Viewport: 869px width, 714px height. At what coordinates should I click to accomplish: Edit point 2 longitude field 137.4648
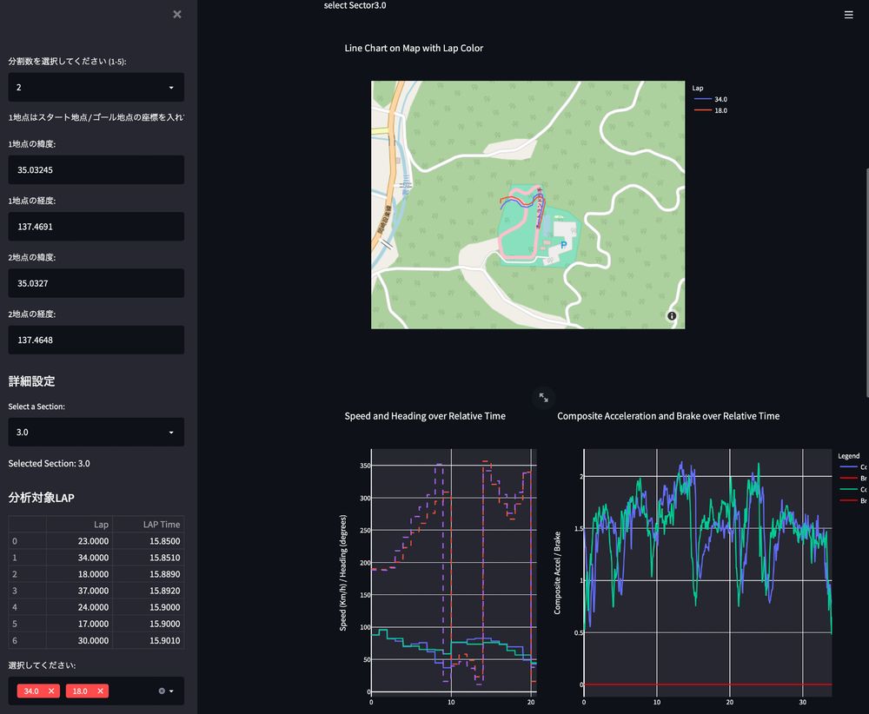point(96,340)
